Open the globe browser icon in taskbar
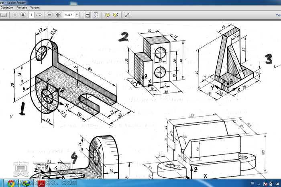 pos(26,183)
